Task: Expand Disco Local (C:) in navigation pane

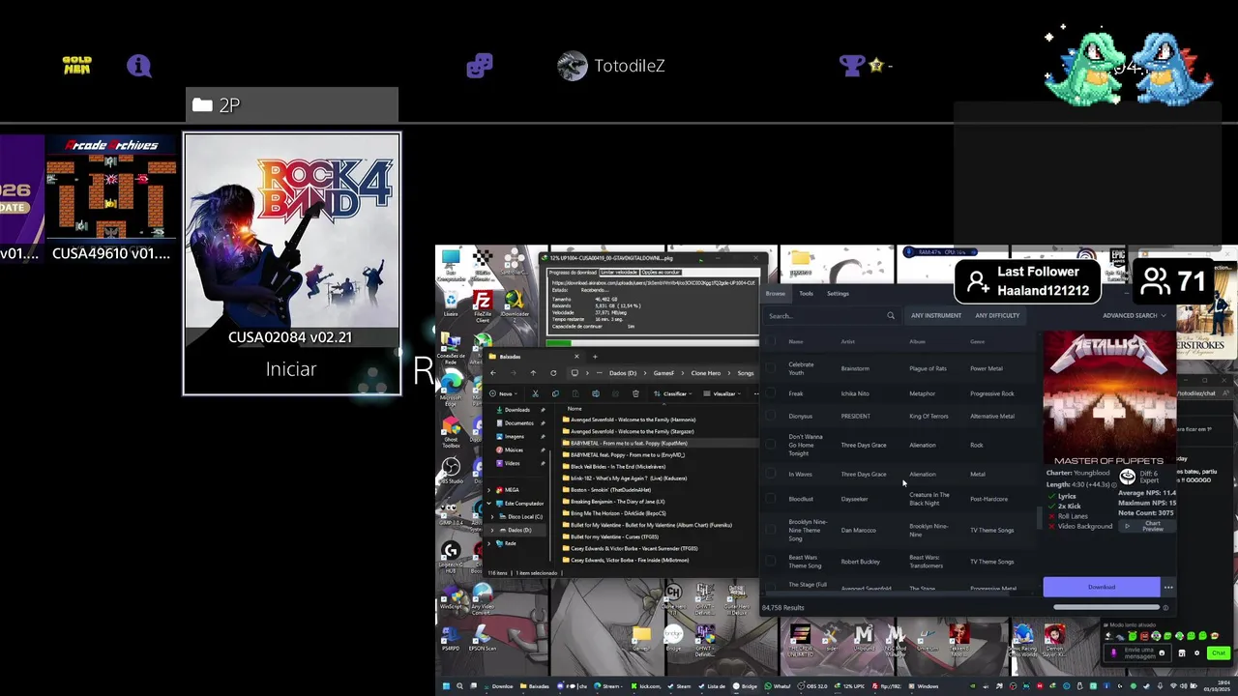Action: tap(491, 517)
